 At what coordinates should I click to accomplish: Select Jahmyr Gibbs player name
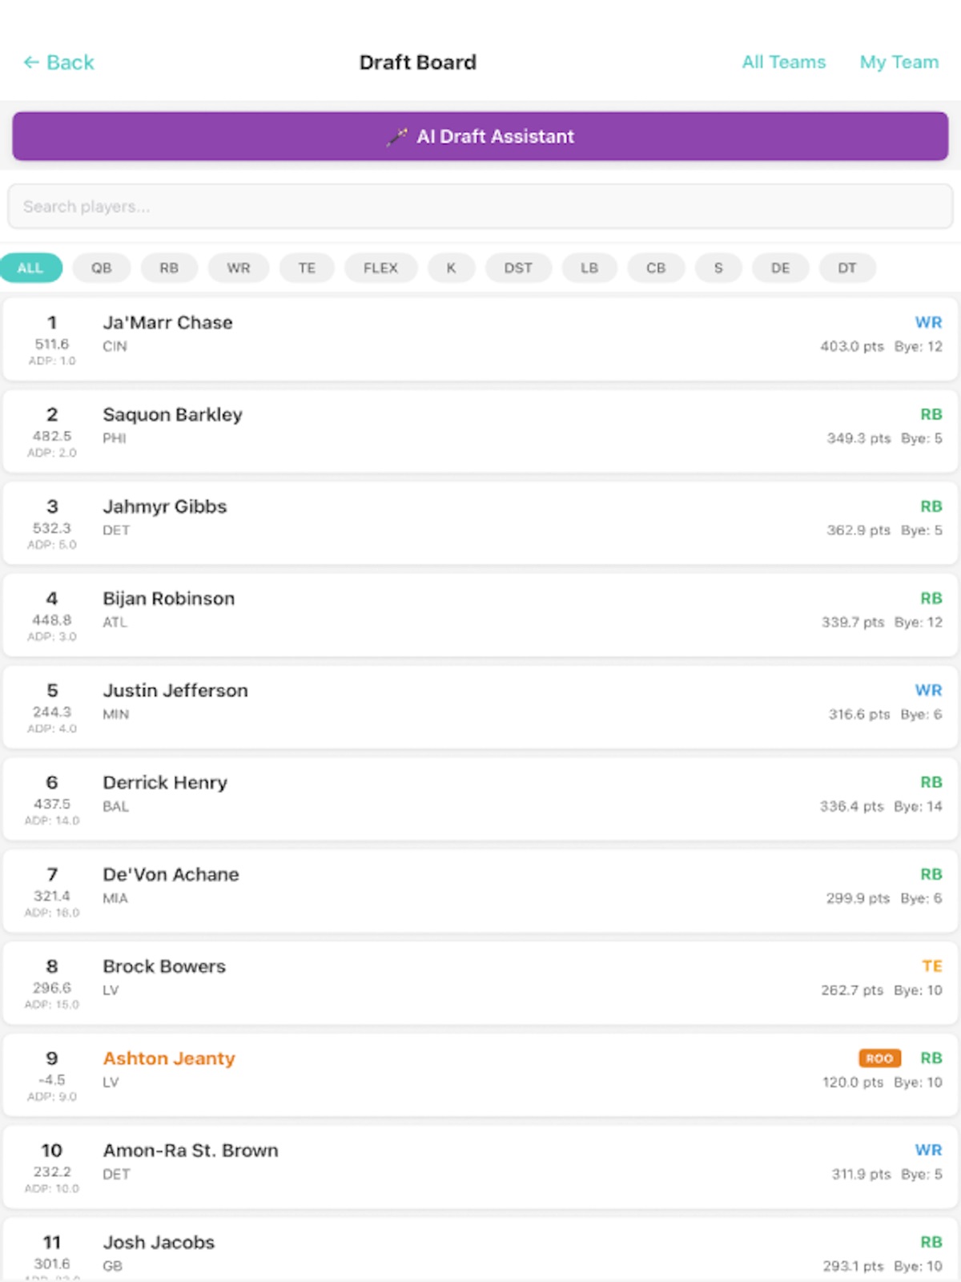pos(164,506)
